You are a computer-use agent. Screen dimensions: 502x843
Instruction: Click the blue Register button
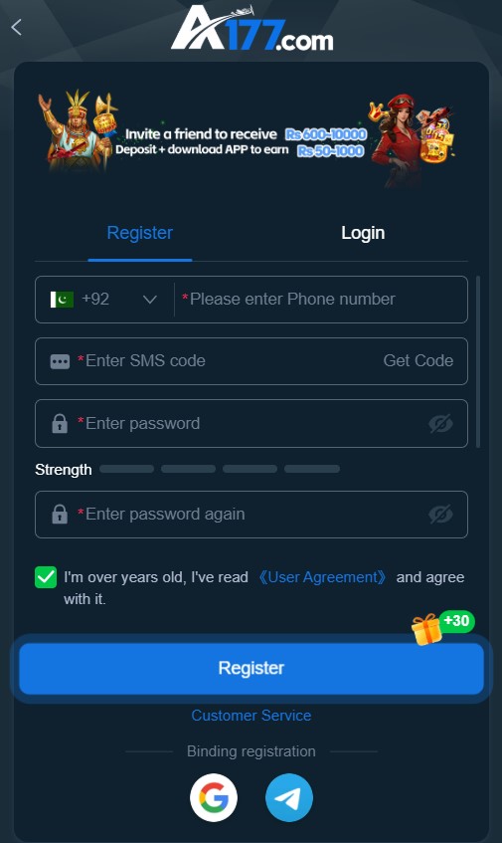pos(251,668)
